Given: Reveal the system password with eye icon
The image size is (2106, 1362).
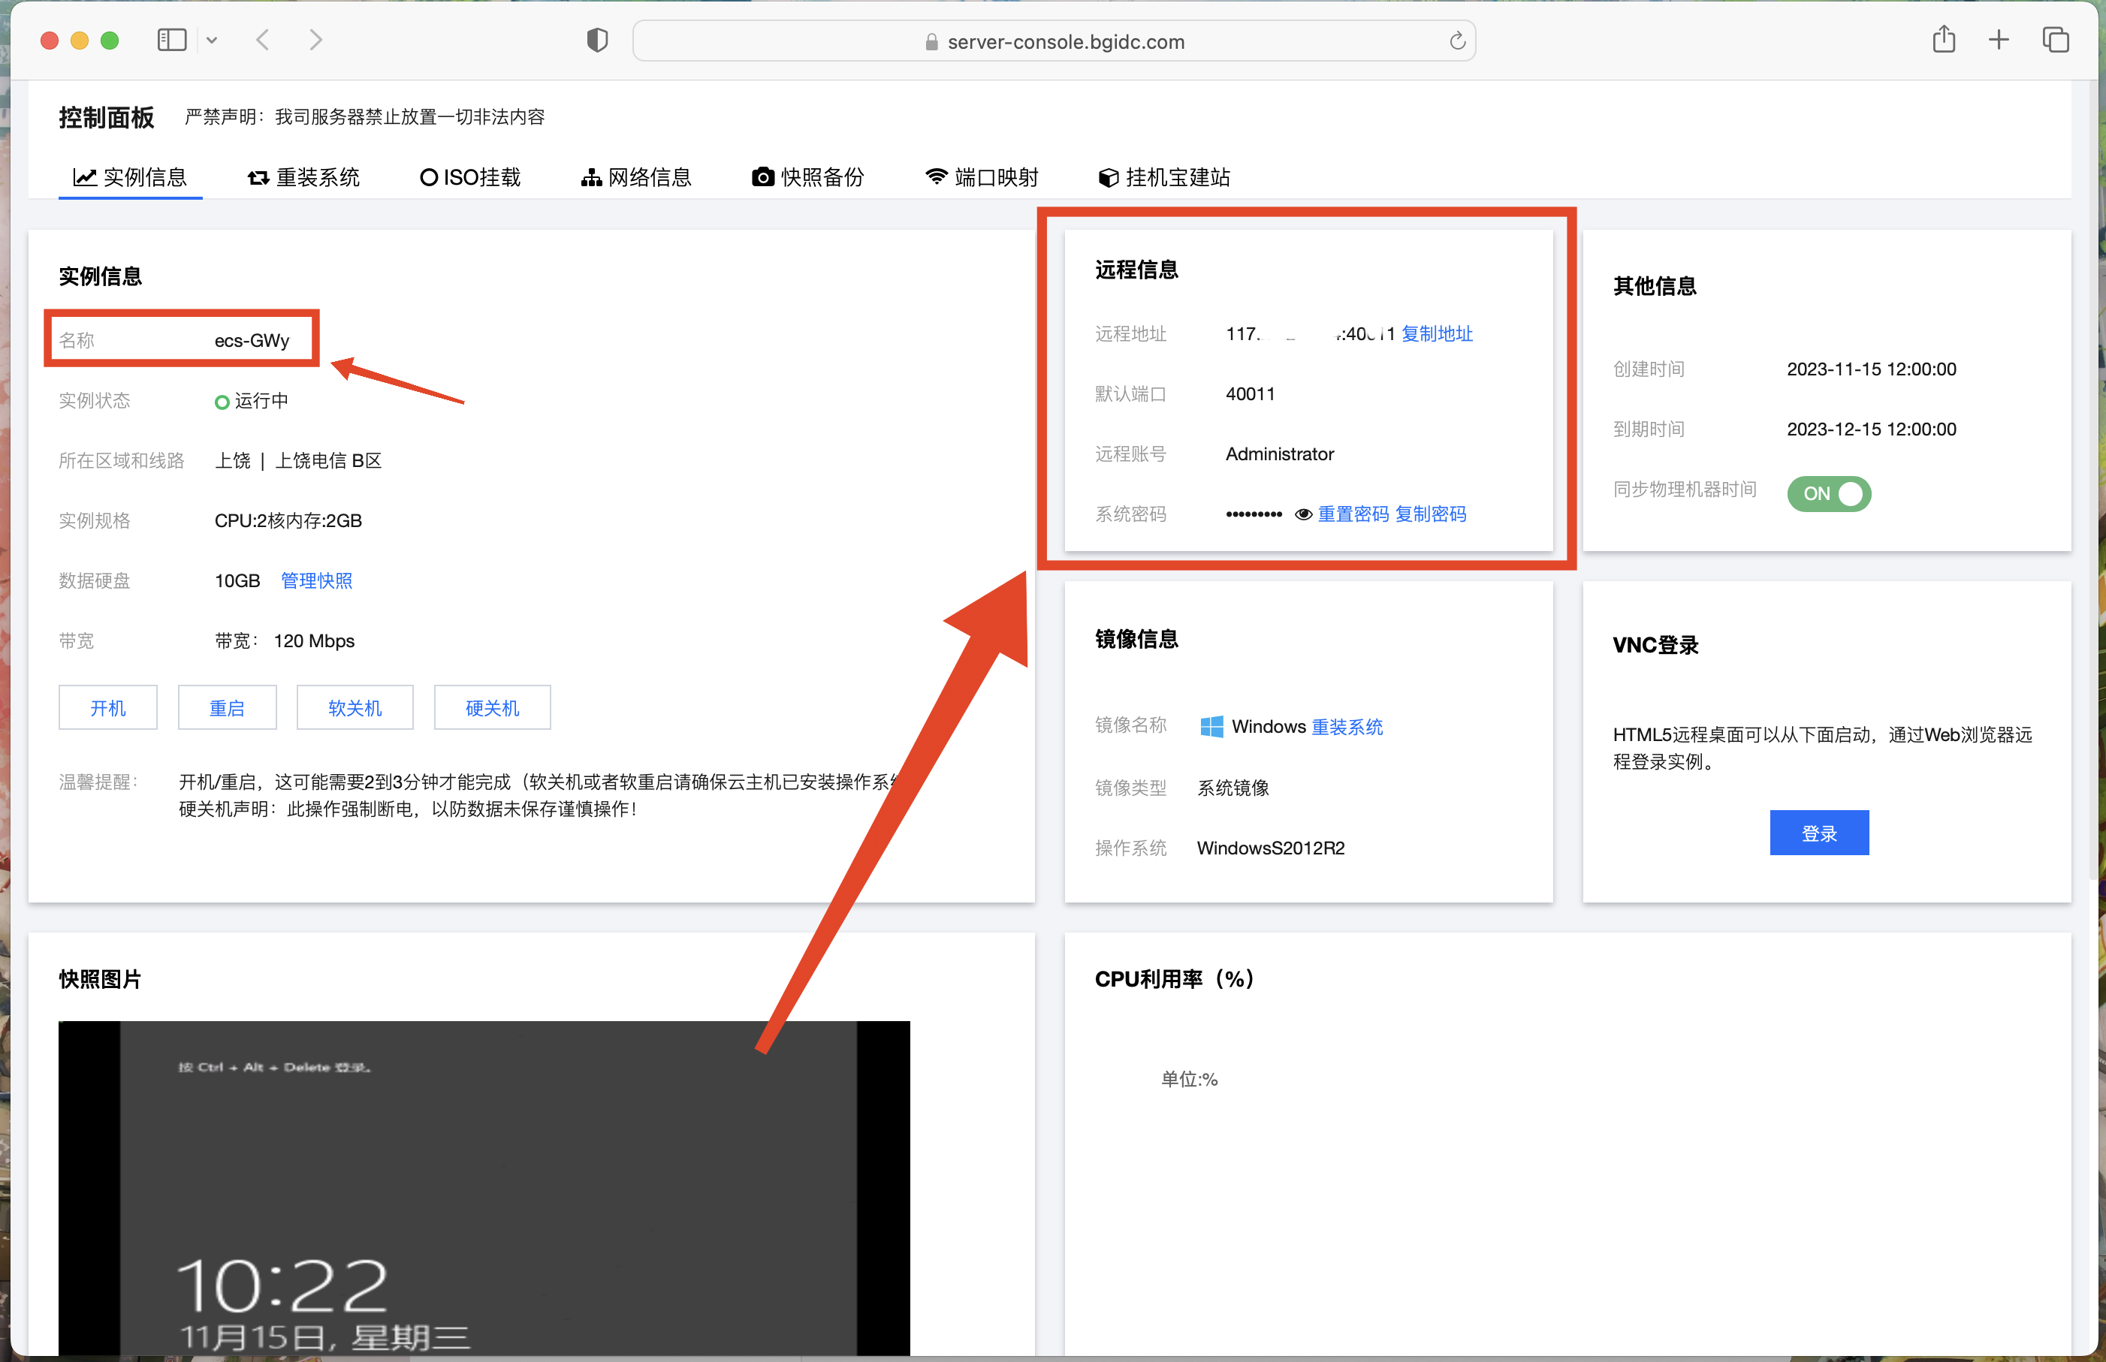Looking at the screenshot, I should click(x=1303, y=515).
